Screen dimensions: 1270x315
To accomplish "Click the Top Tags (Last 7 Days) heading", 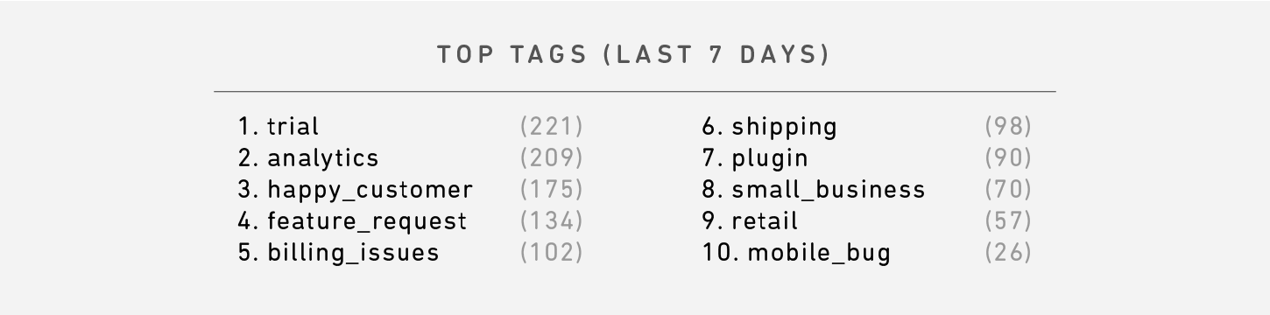I will point(634,55).
